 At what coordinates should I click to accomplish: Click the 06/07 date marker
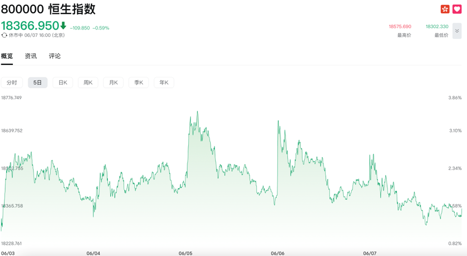pyautogui.click(x=370, y=253)
